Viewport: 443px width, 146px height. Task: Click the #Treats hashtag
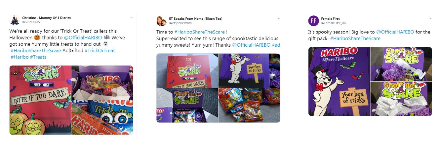coord(38,57)
